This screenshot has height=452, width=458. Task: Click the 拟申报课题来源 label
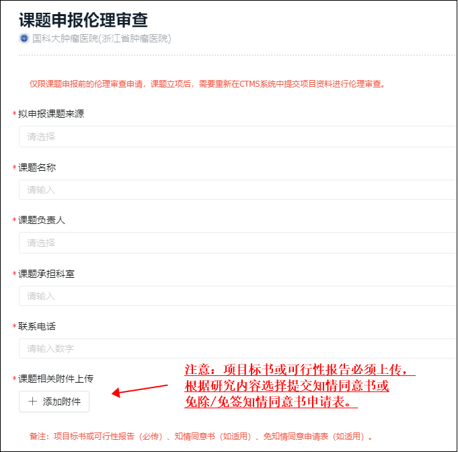click(x=51, y=114)
